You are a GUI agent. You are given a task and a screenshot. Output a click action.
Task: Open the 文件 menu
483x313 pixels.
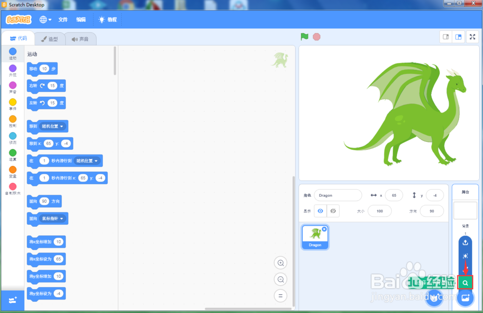[63, 20]
